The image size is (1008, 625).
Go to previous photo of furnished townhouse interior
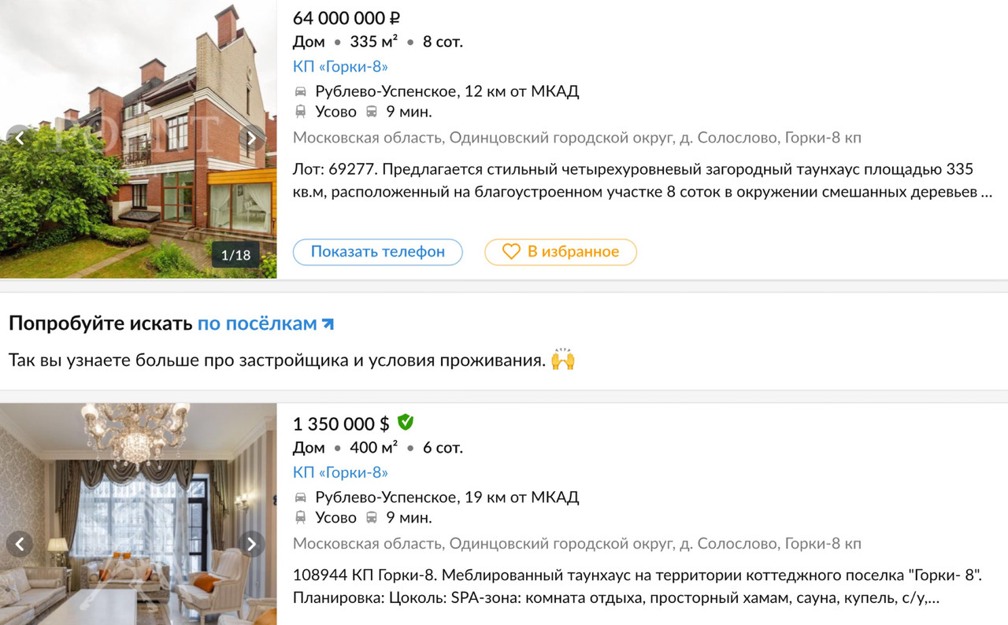coord(20,544)
